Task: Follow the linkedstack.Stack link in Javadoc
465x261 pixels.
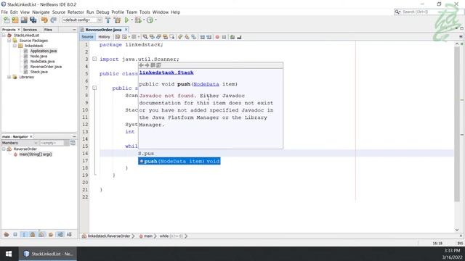Action: 166,72
